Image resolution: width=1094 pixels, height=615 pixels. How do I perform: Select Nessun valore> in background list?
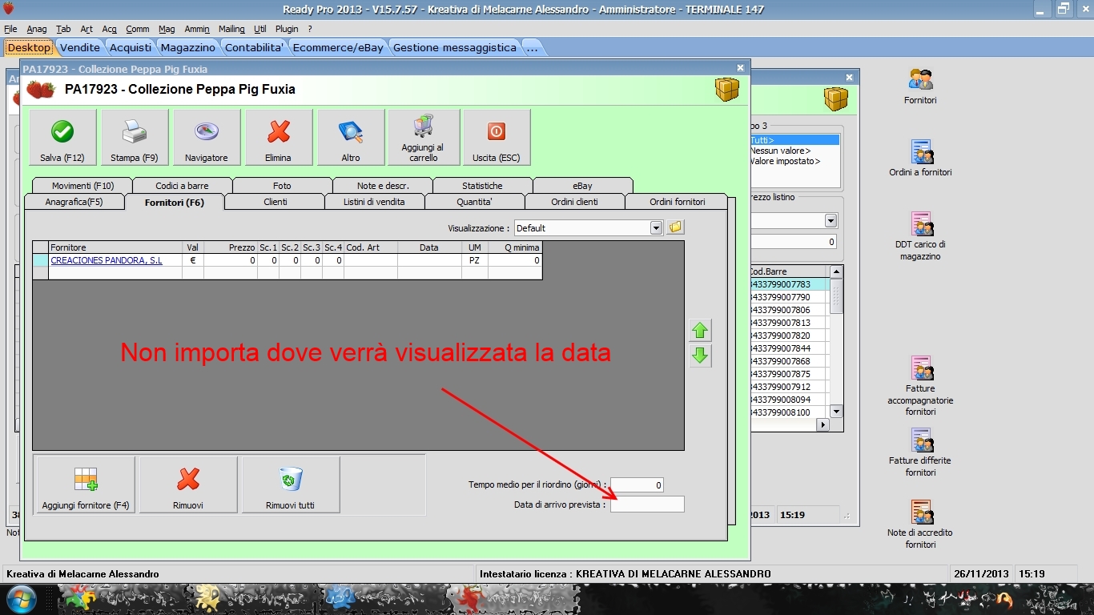781,151
